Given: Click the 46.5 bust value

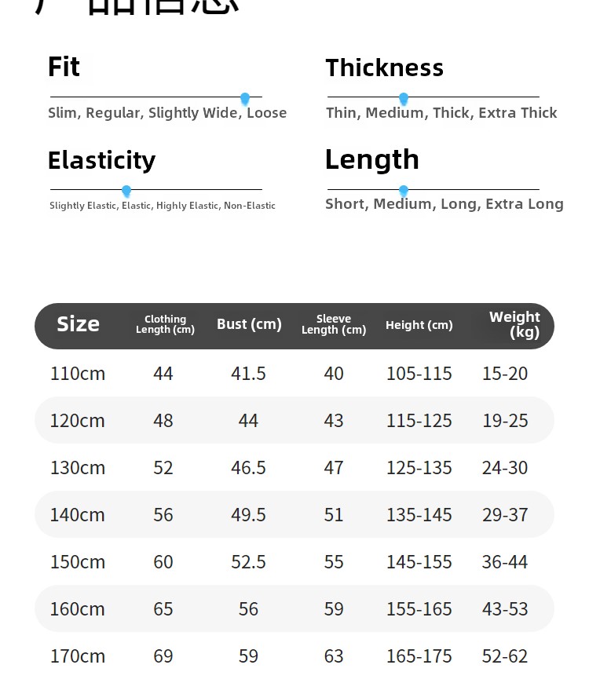Looking at the screenshot, I should (248, 468).
